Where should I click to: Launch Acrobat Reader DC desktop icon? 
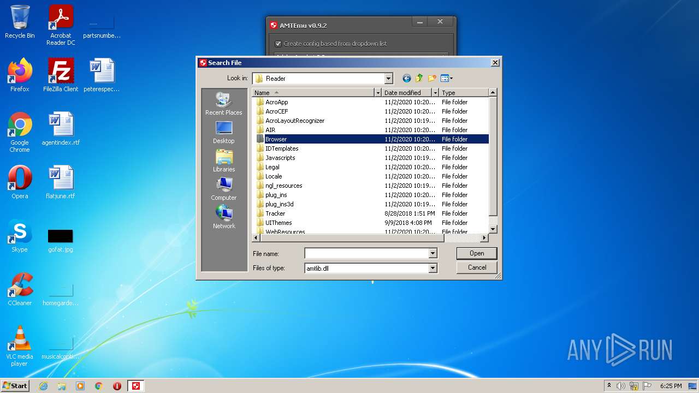click(61, 25)
